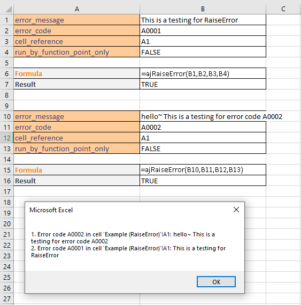Click cell containing =ajRaiseError(B10,B11,B12,B13)
The width and height of the screenshot is (301, 305).
pos(203,170)
